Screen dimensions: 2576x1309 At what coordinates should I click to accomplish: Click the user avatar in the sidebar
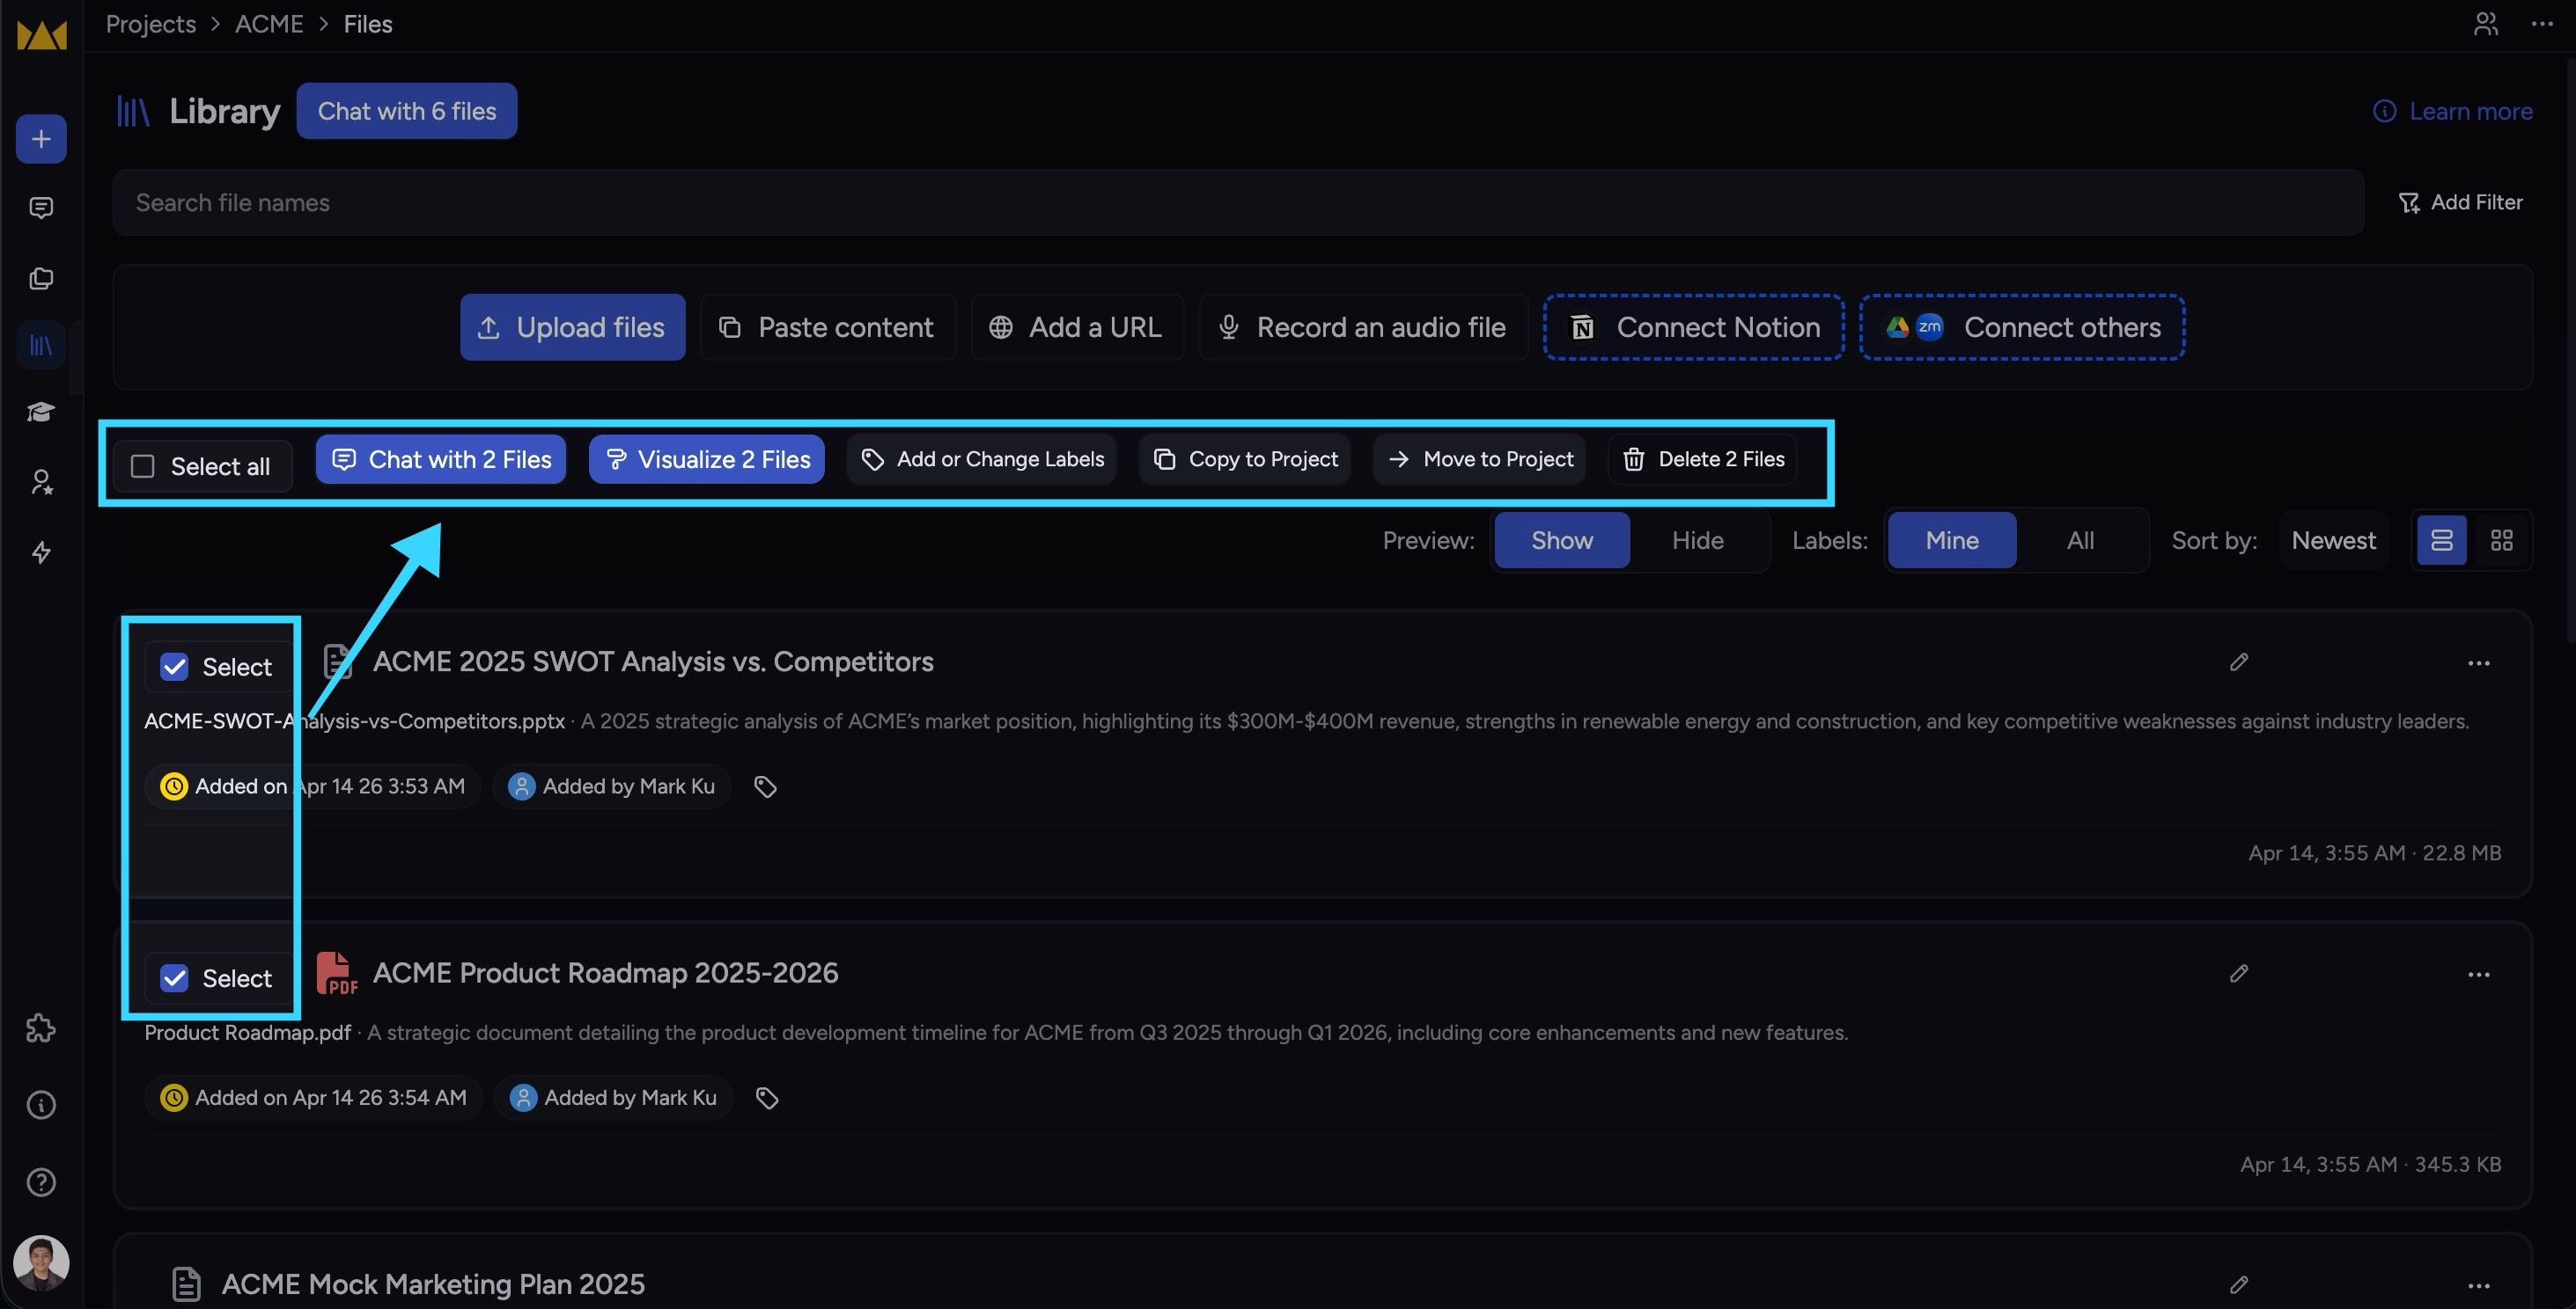(x=41, y=1263)
